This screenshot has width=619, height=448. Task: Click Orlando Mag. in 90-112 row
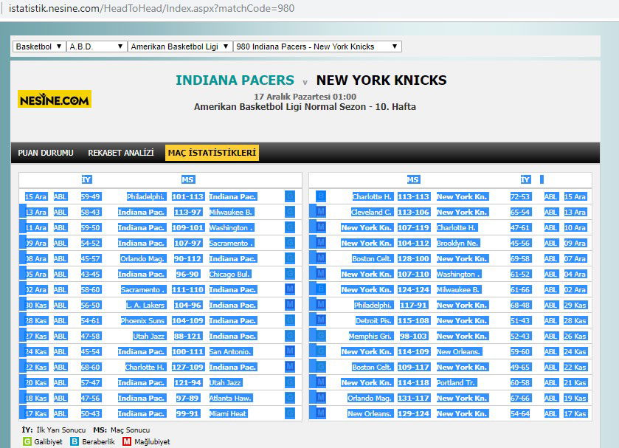pos(143,258)
